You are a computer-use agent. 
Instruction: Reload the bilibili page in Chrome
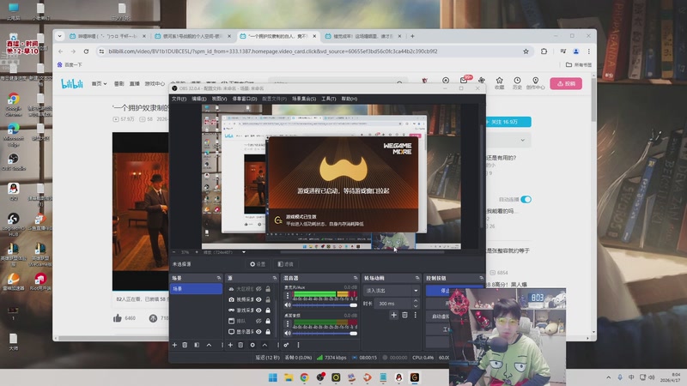(x=87, y=51)
